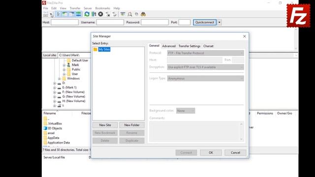
Task: Click the Quickconnect button
Action: click(x=205, y=22)
